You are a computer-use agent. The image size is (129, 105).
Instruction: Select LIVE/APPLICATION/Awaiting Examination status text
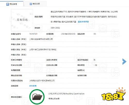coord(66,94)
